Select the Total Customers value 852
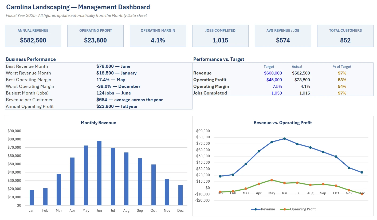 click(345, 40)
